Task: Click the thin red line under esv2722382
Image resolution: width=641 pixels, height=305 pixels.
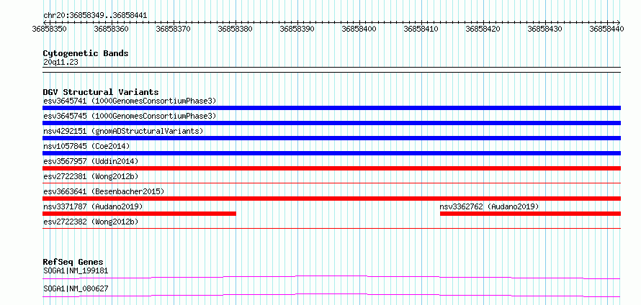Action: [x=331, y=229]
